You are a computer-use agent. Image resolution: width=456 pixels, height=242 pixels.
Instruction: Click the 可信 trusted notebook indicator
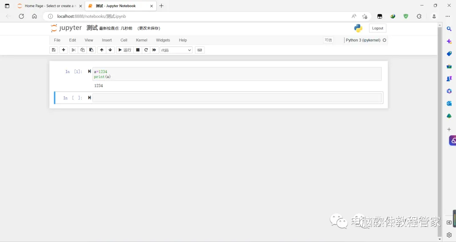coord(328,40)
